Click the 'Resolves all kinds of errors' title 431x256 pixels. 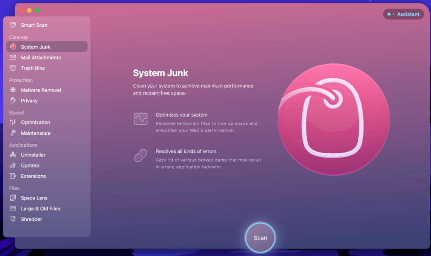click(186, 152)
